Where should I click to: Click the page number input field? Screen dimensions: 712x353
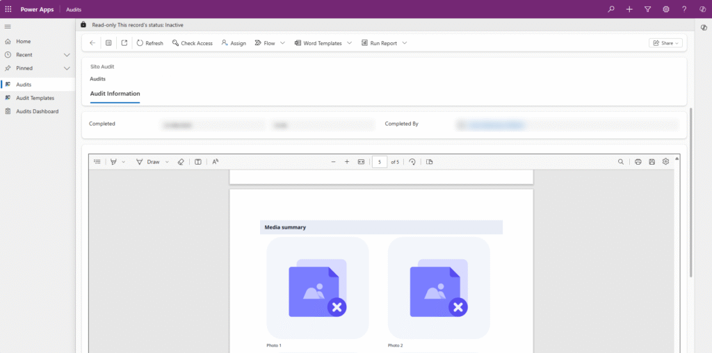pos(379,162)
